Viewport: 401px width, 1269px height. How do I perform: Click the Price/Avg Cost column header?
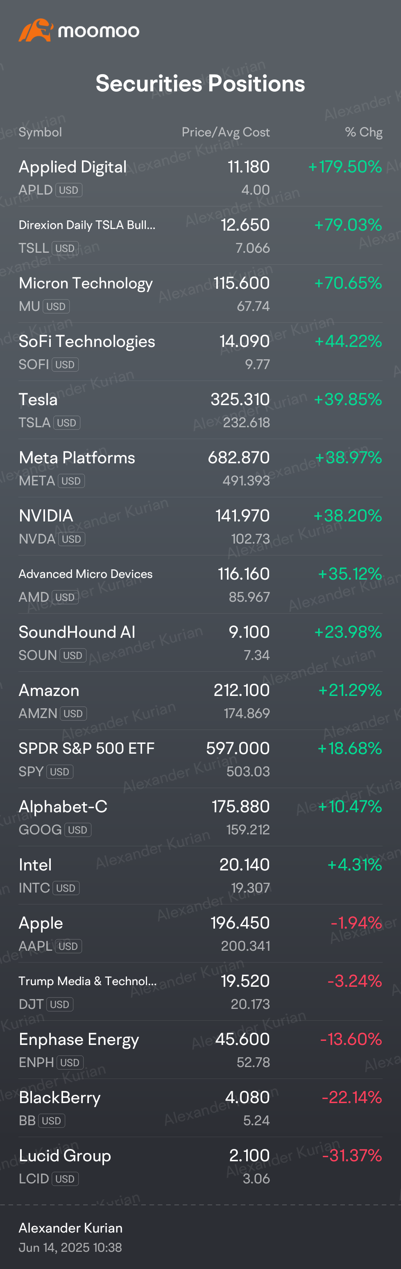click(226, 132)
